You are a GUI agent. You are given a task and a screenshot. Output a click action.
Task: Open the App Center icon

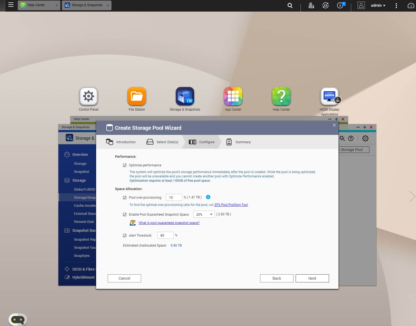coord(233,96)
